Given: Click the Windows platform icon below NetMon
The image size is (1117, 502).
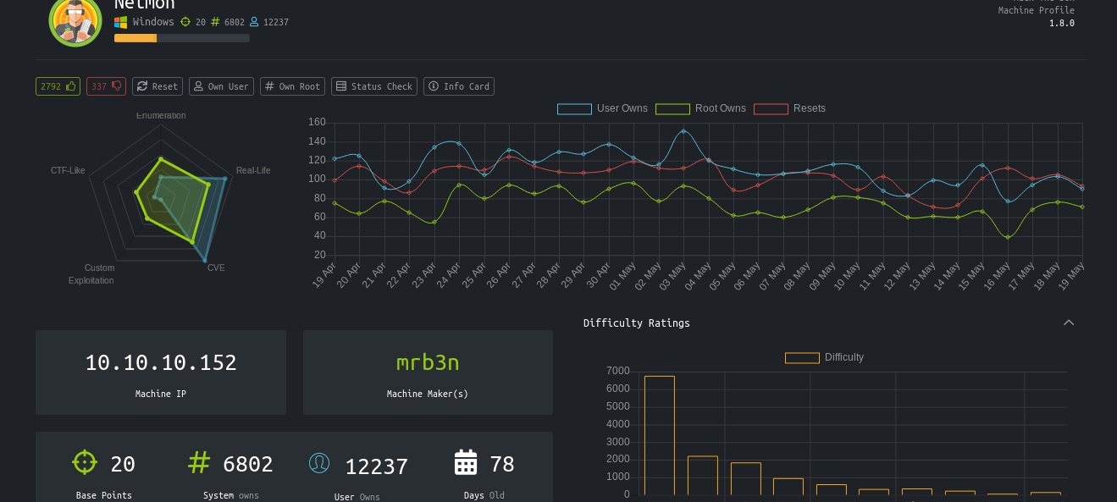Looking at the screenshot, I should [122, 22].
